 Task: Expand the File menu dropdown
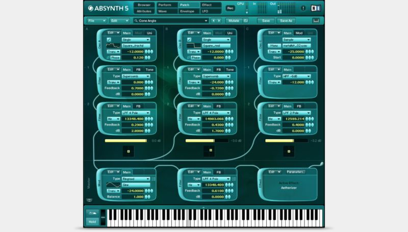(x=97, y=21)
